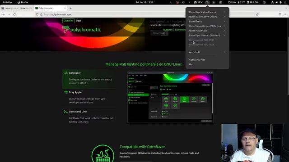This screenshot has width=289, height=162.
Task: Open the Polychromatic controller screenshot thumbnail
Action: [170, 97]
